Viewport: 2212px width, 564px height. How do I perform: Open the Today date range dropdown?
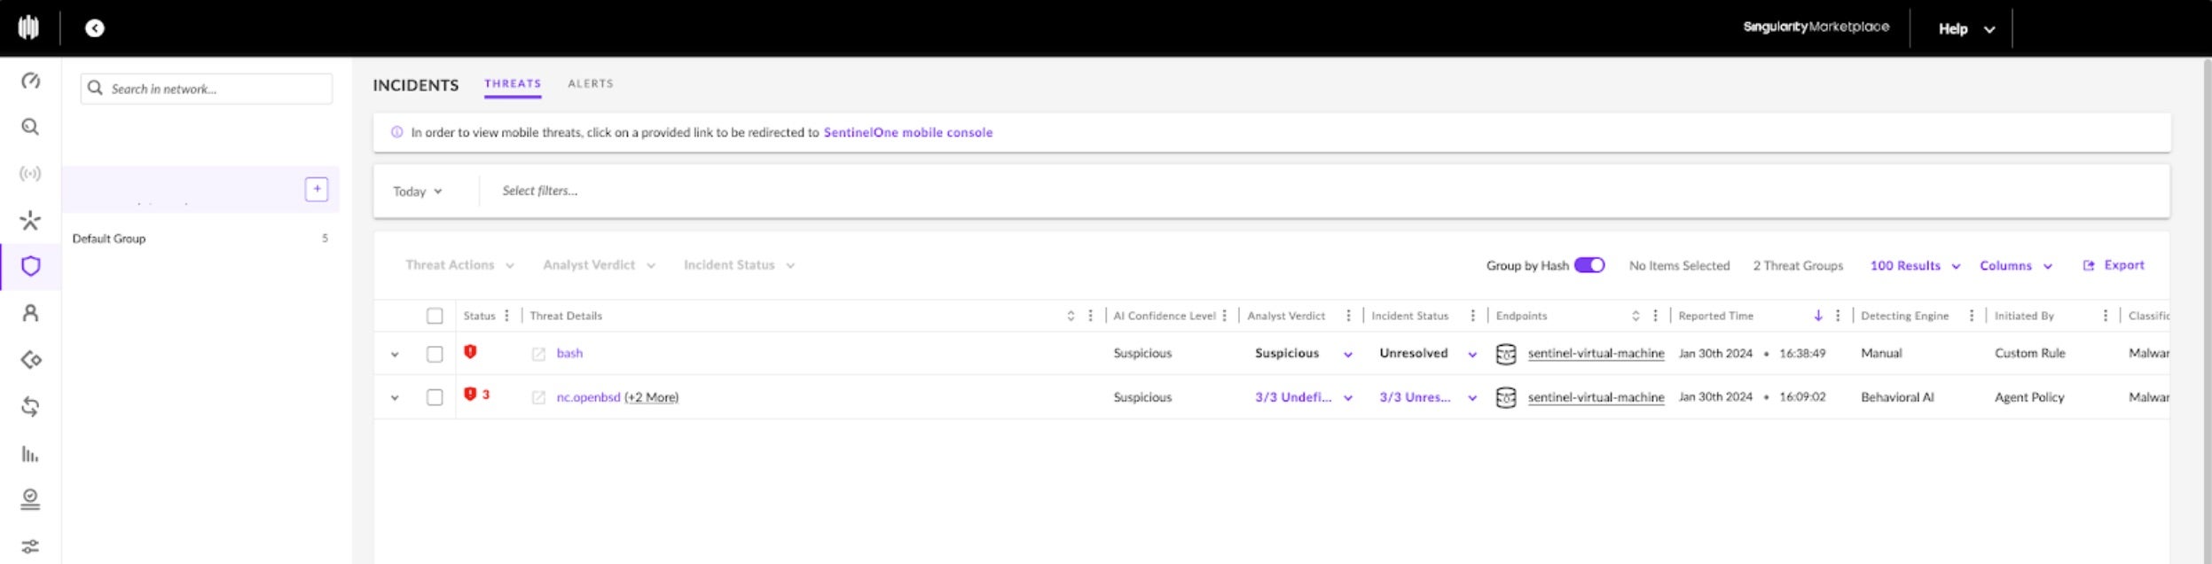pyautogui.click(x=417, y=192)
